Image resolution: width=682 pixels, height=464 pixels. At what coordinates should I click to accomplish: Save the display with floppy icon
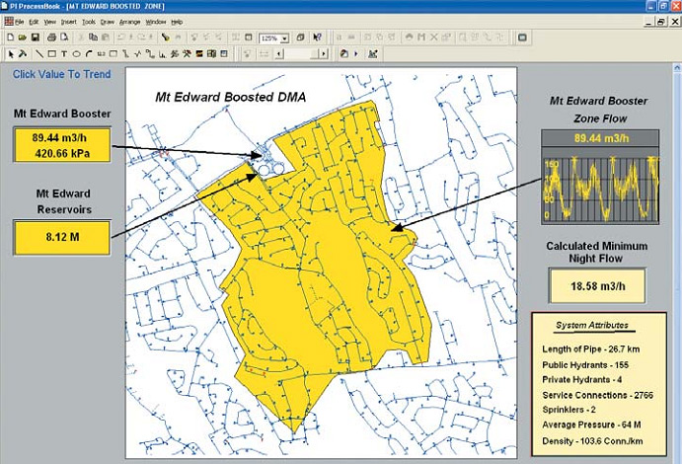pos(36,38)
